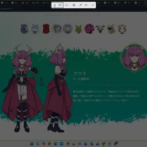Switch to the first Google Drive tab
Image resolution: width=147 pixels, height=147 pixels.
coord(36,3)
